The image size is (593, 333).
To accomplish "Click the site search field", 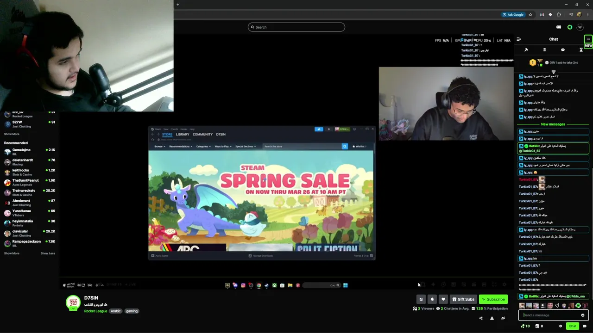I will click(x=296, y=27).
